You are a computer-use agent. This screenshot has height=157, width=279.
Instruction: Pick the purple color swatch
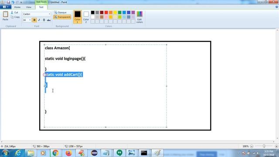(x=133, y=13)
